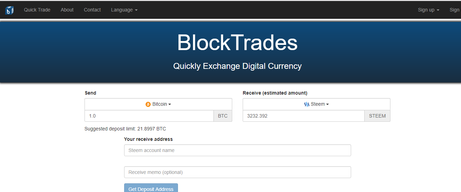The image size is (461, 192).
Task: Click the receive amount field showing 3232.392
Action: (304, 116)
